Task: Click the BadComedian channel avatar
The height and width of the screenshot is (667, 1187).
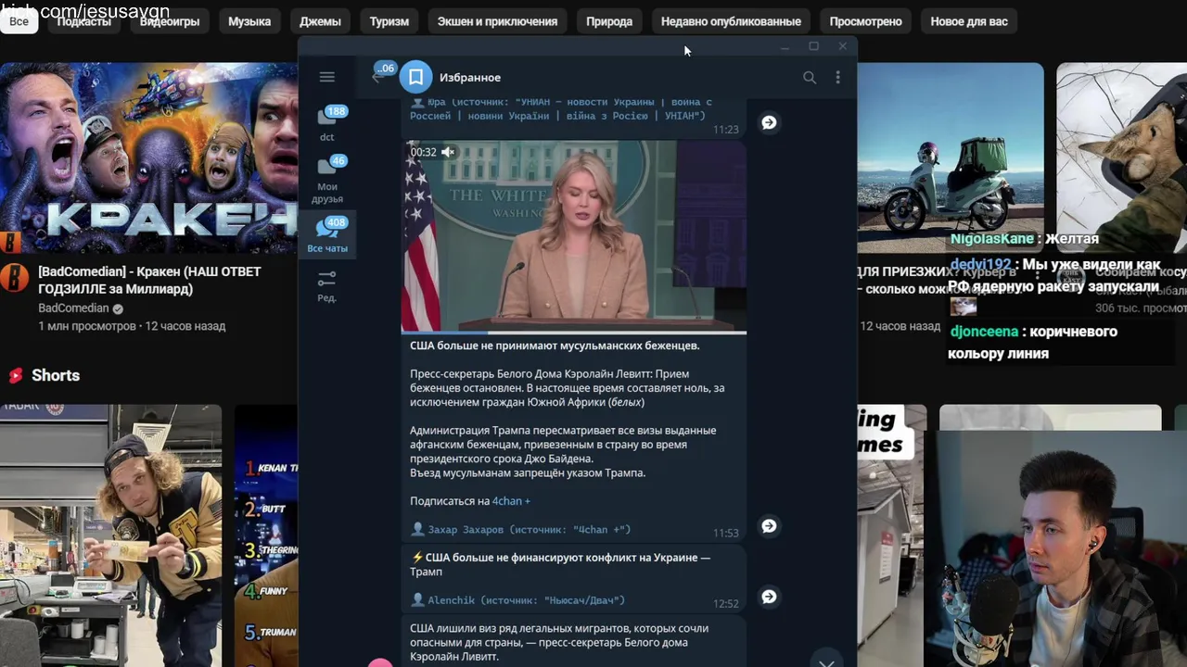Action: (13, 278)
